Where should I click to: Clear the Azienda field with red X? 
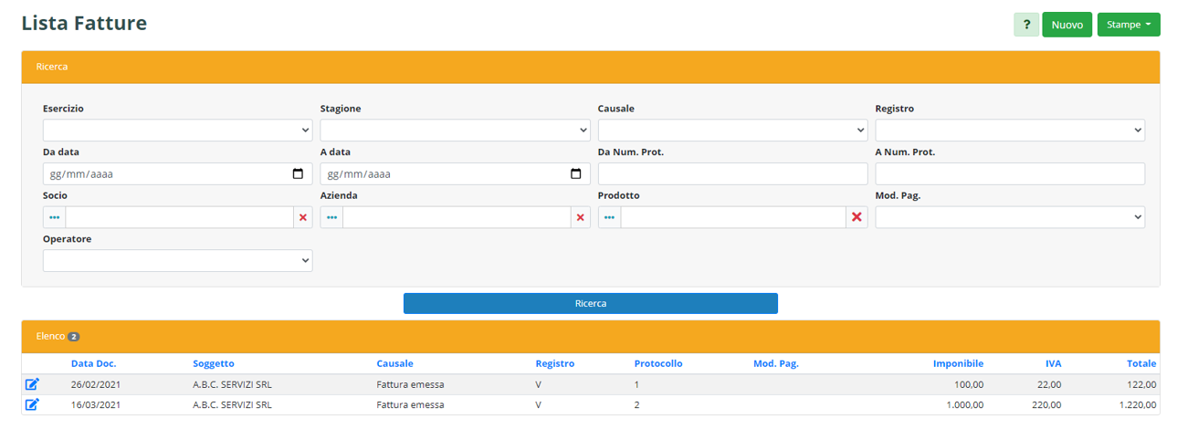pyautogui.click(x=580, y=217)
